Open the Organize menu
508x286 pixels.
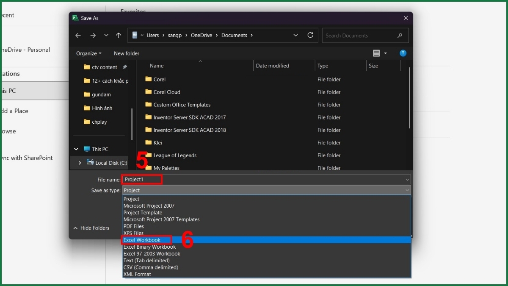[x=88, y=53]
